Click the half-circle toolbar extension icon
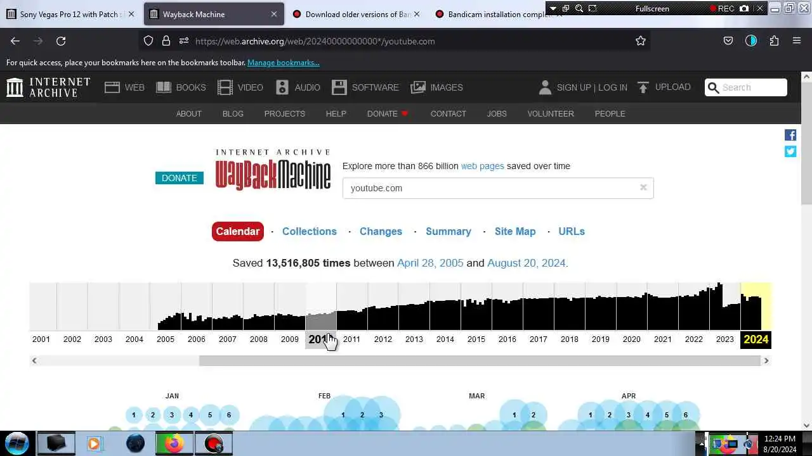Screen dimensions: 812x456 pyautogui.click(x=751, y=41)
